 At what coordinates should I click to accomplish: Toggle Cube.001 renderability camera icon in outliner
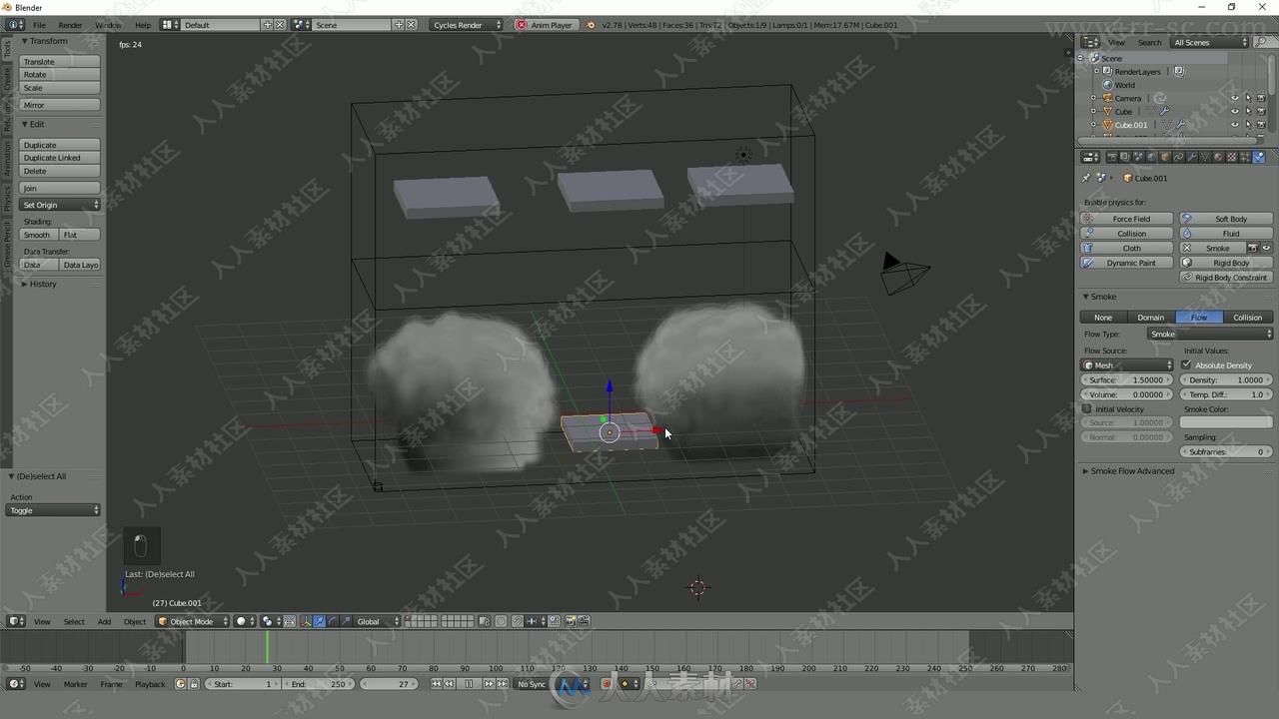[x=1261, y=125]
